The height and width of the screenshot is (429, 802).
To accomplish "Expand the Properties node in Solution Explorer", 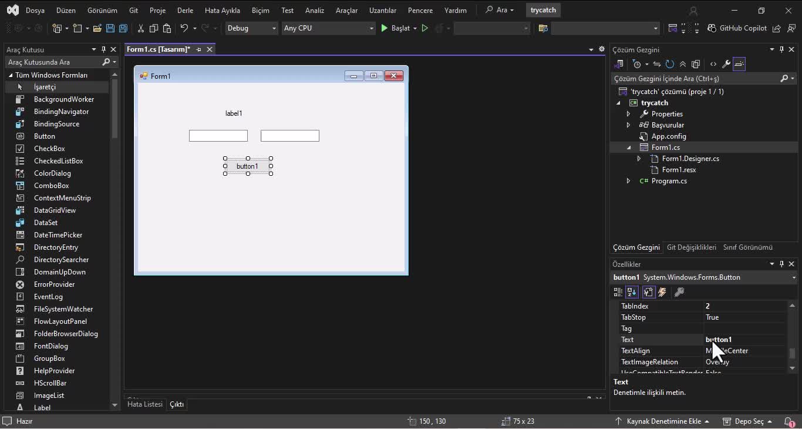I will 628,114.
